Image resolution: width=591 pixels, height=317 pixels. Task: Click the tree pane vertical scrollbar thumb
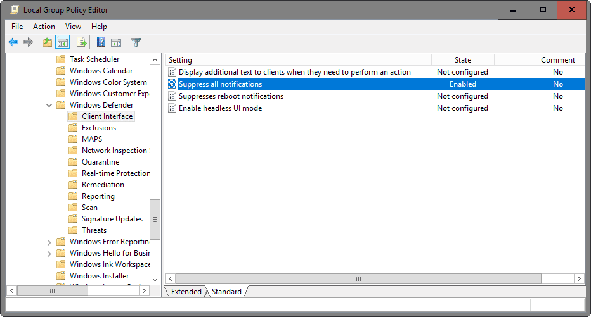(155, 220)
